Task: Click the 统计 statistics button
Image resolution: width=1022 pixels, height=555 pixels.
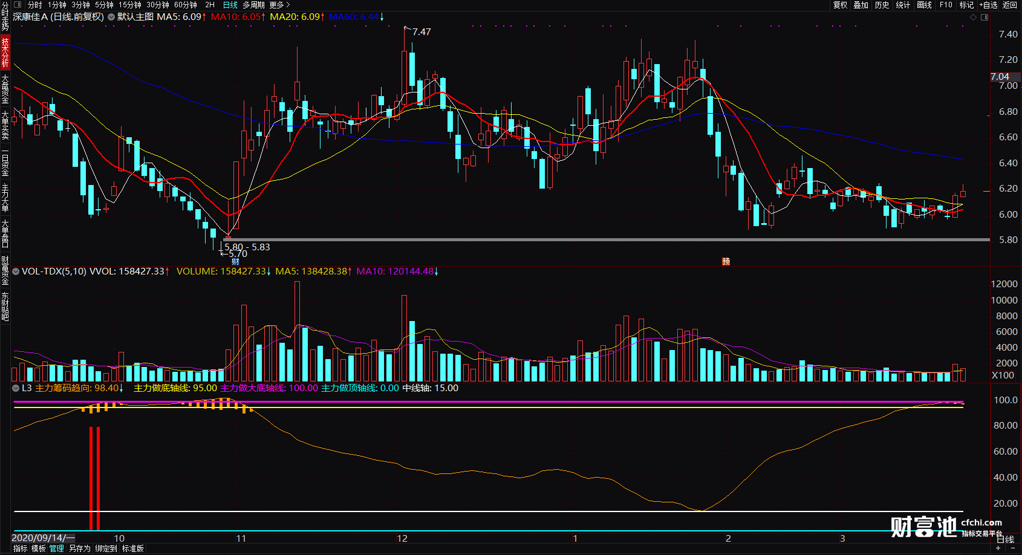Action: pyautogui.click(x=903, y=5)
